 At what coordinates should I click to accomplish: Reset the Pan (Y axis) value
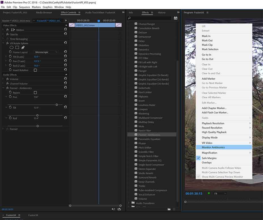pos(65,61)
